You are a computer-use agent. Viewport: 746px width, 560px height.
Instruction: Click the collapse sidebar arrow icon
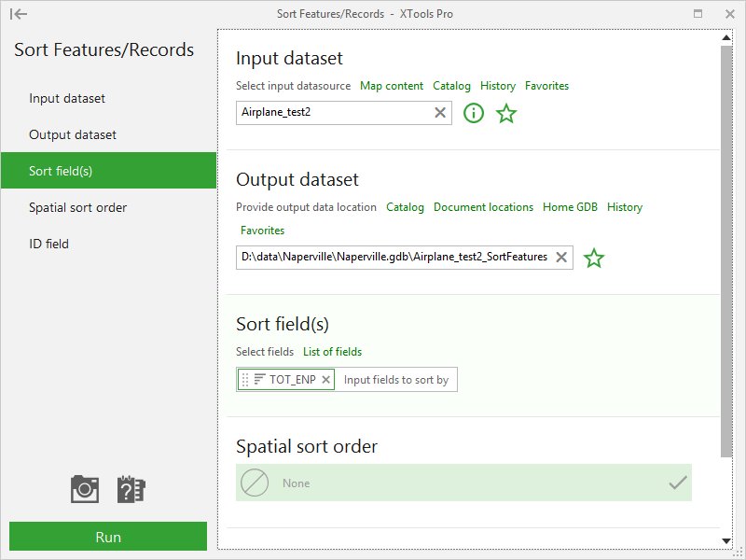click(18, 14)
